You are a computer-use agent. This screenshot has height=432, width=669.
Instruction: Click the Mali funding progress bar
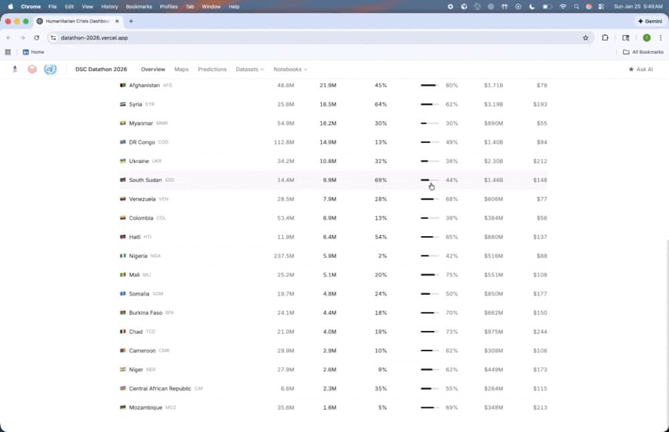[429, 275]
